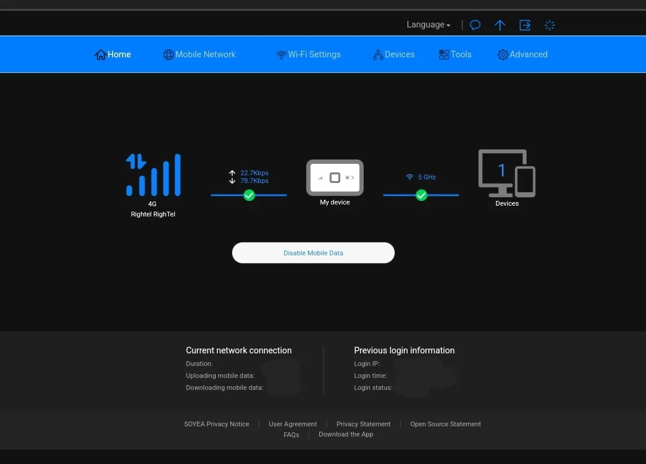Open the connected Devices monitor icon
This screenshot has width=646, height=464.
(507, 173)
